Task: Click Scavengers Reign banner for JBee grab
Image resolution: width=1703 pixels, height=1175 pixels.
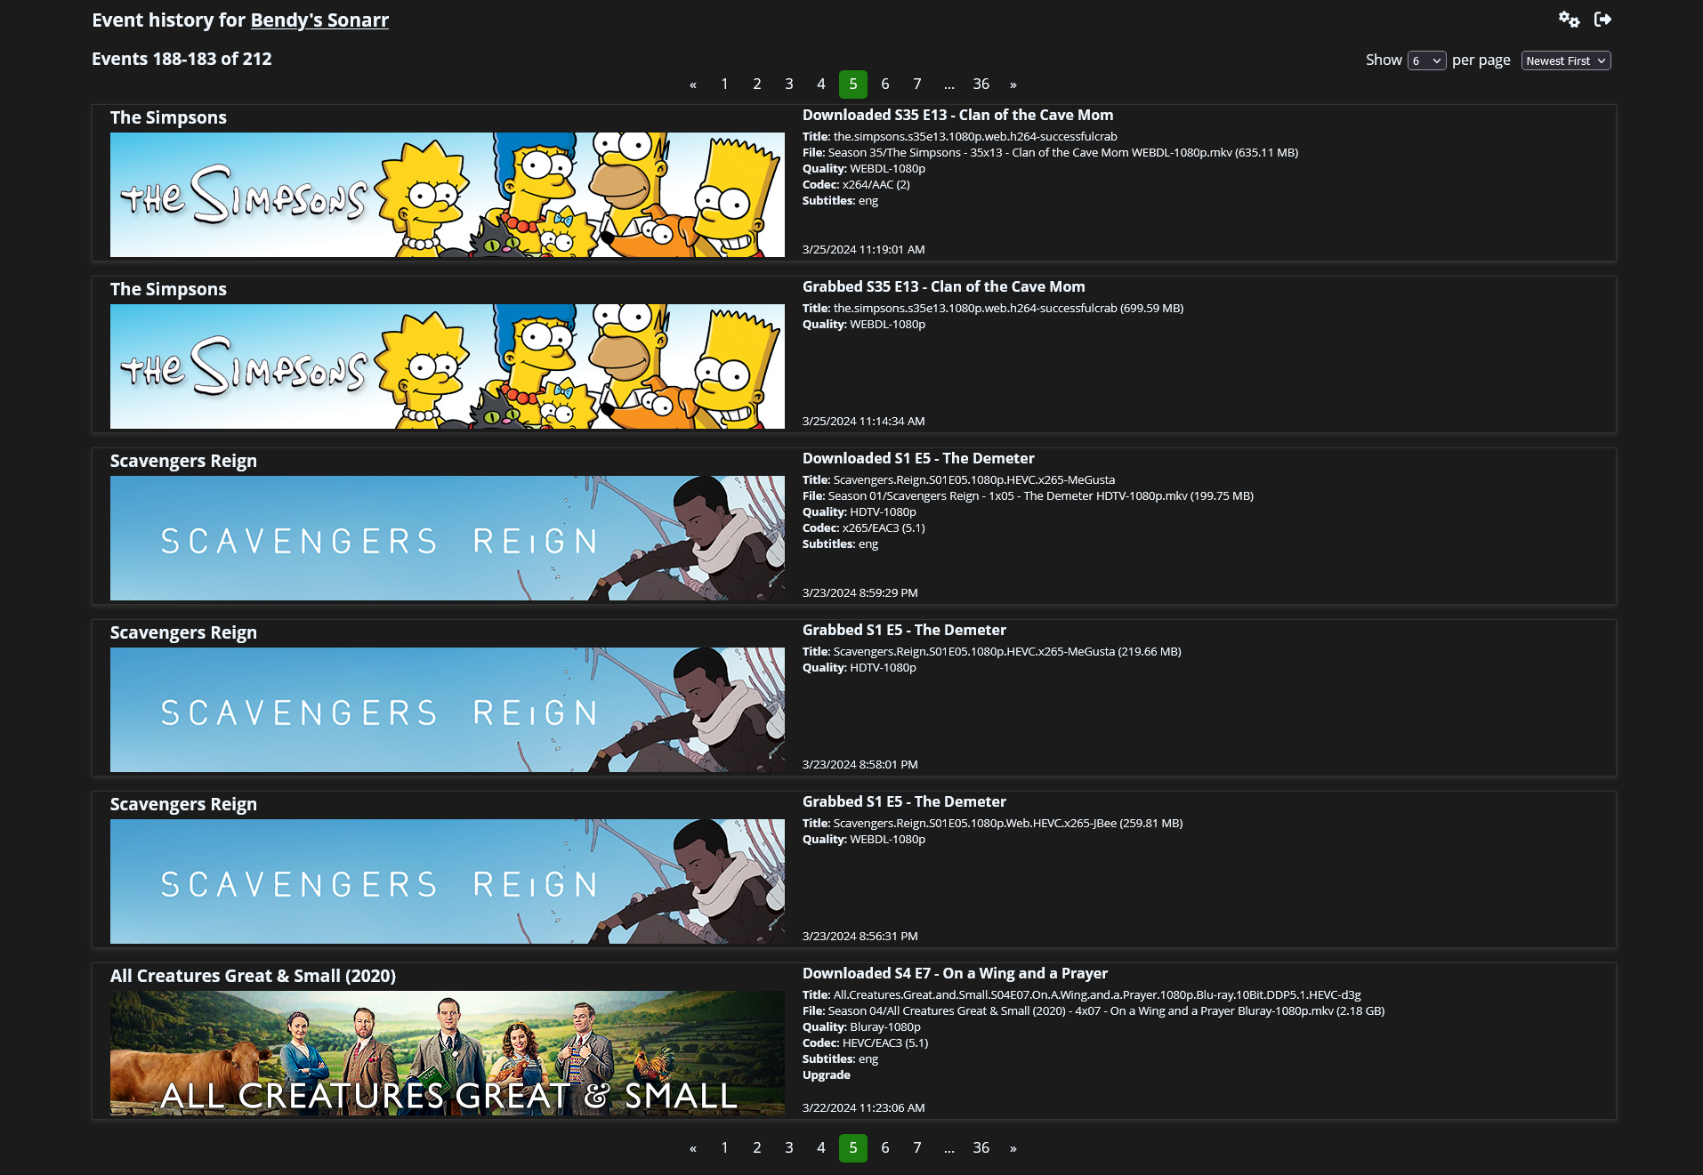Action: tap(448, 881)
